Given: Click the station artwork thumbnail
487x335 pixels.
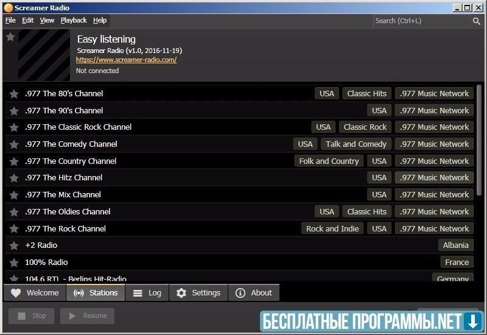Looking at the screenshot, I should [x=44, y=55].
